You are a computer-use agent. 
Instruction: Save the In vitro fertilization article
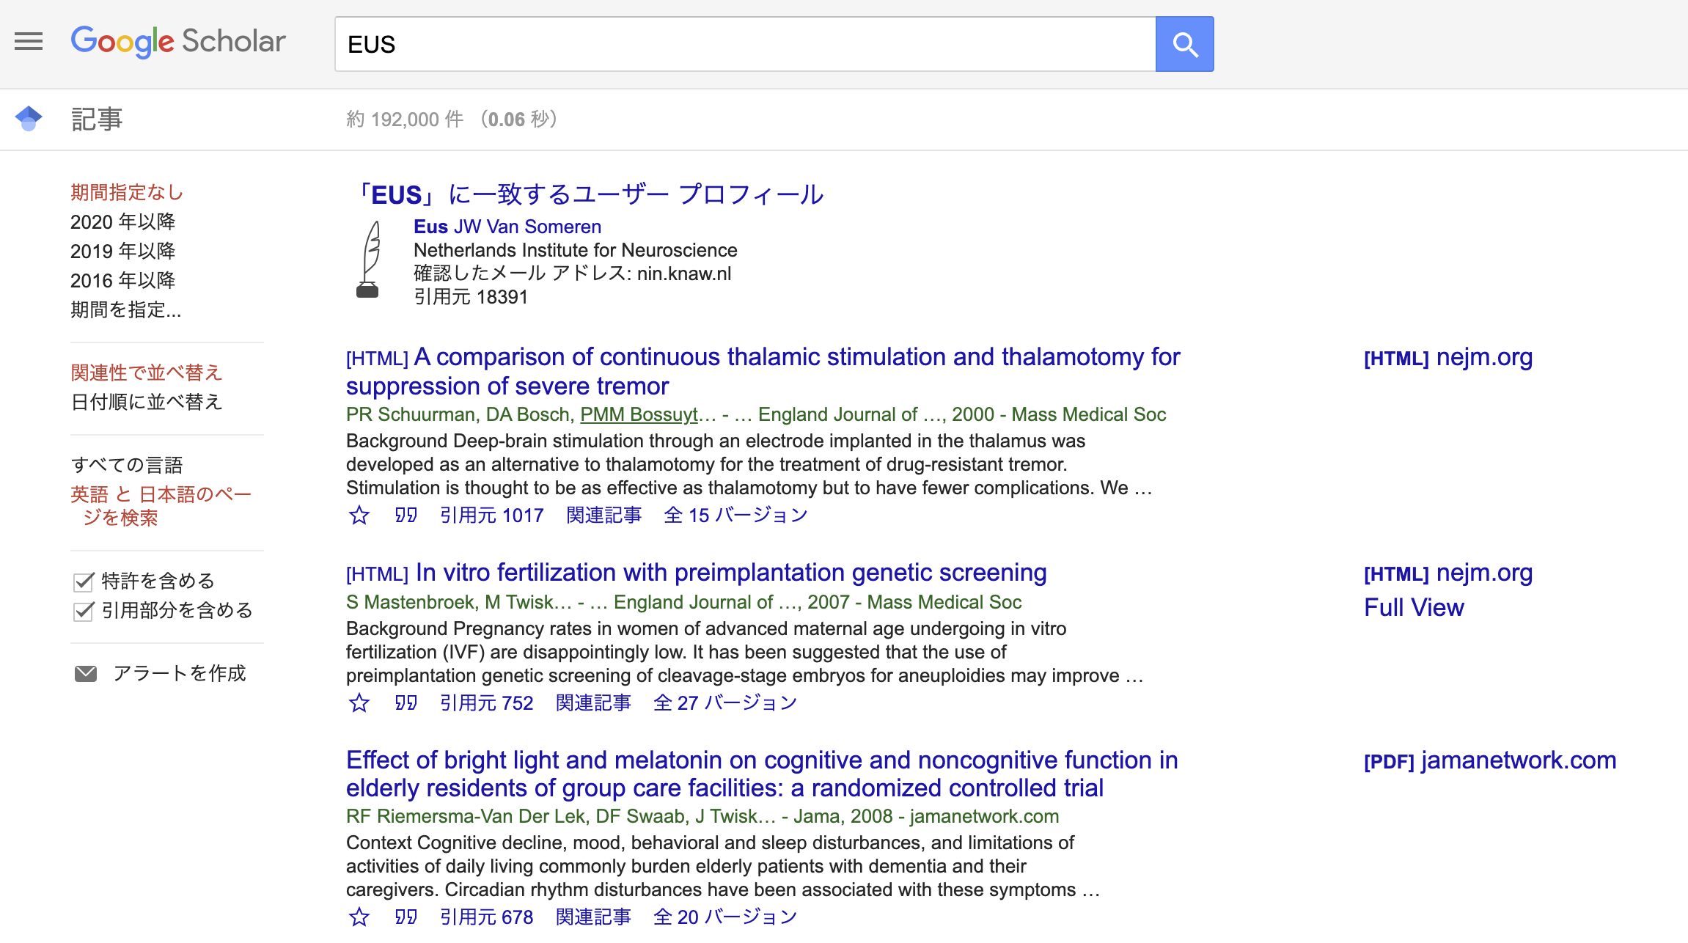point(359,703)
